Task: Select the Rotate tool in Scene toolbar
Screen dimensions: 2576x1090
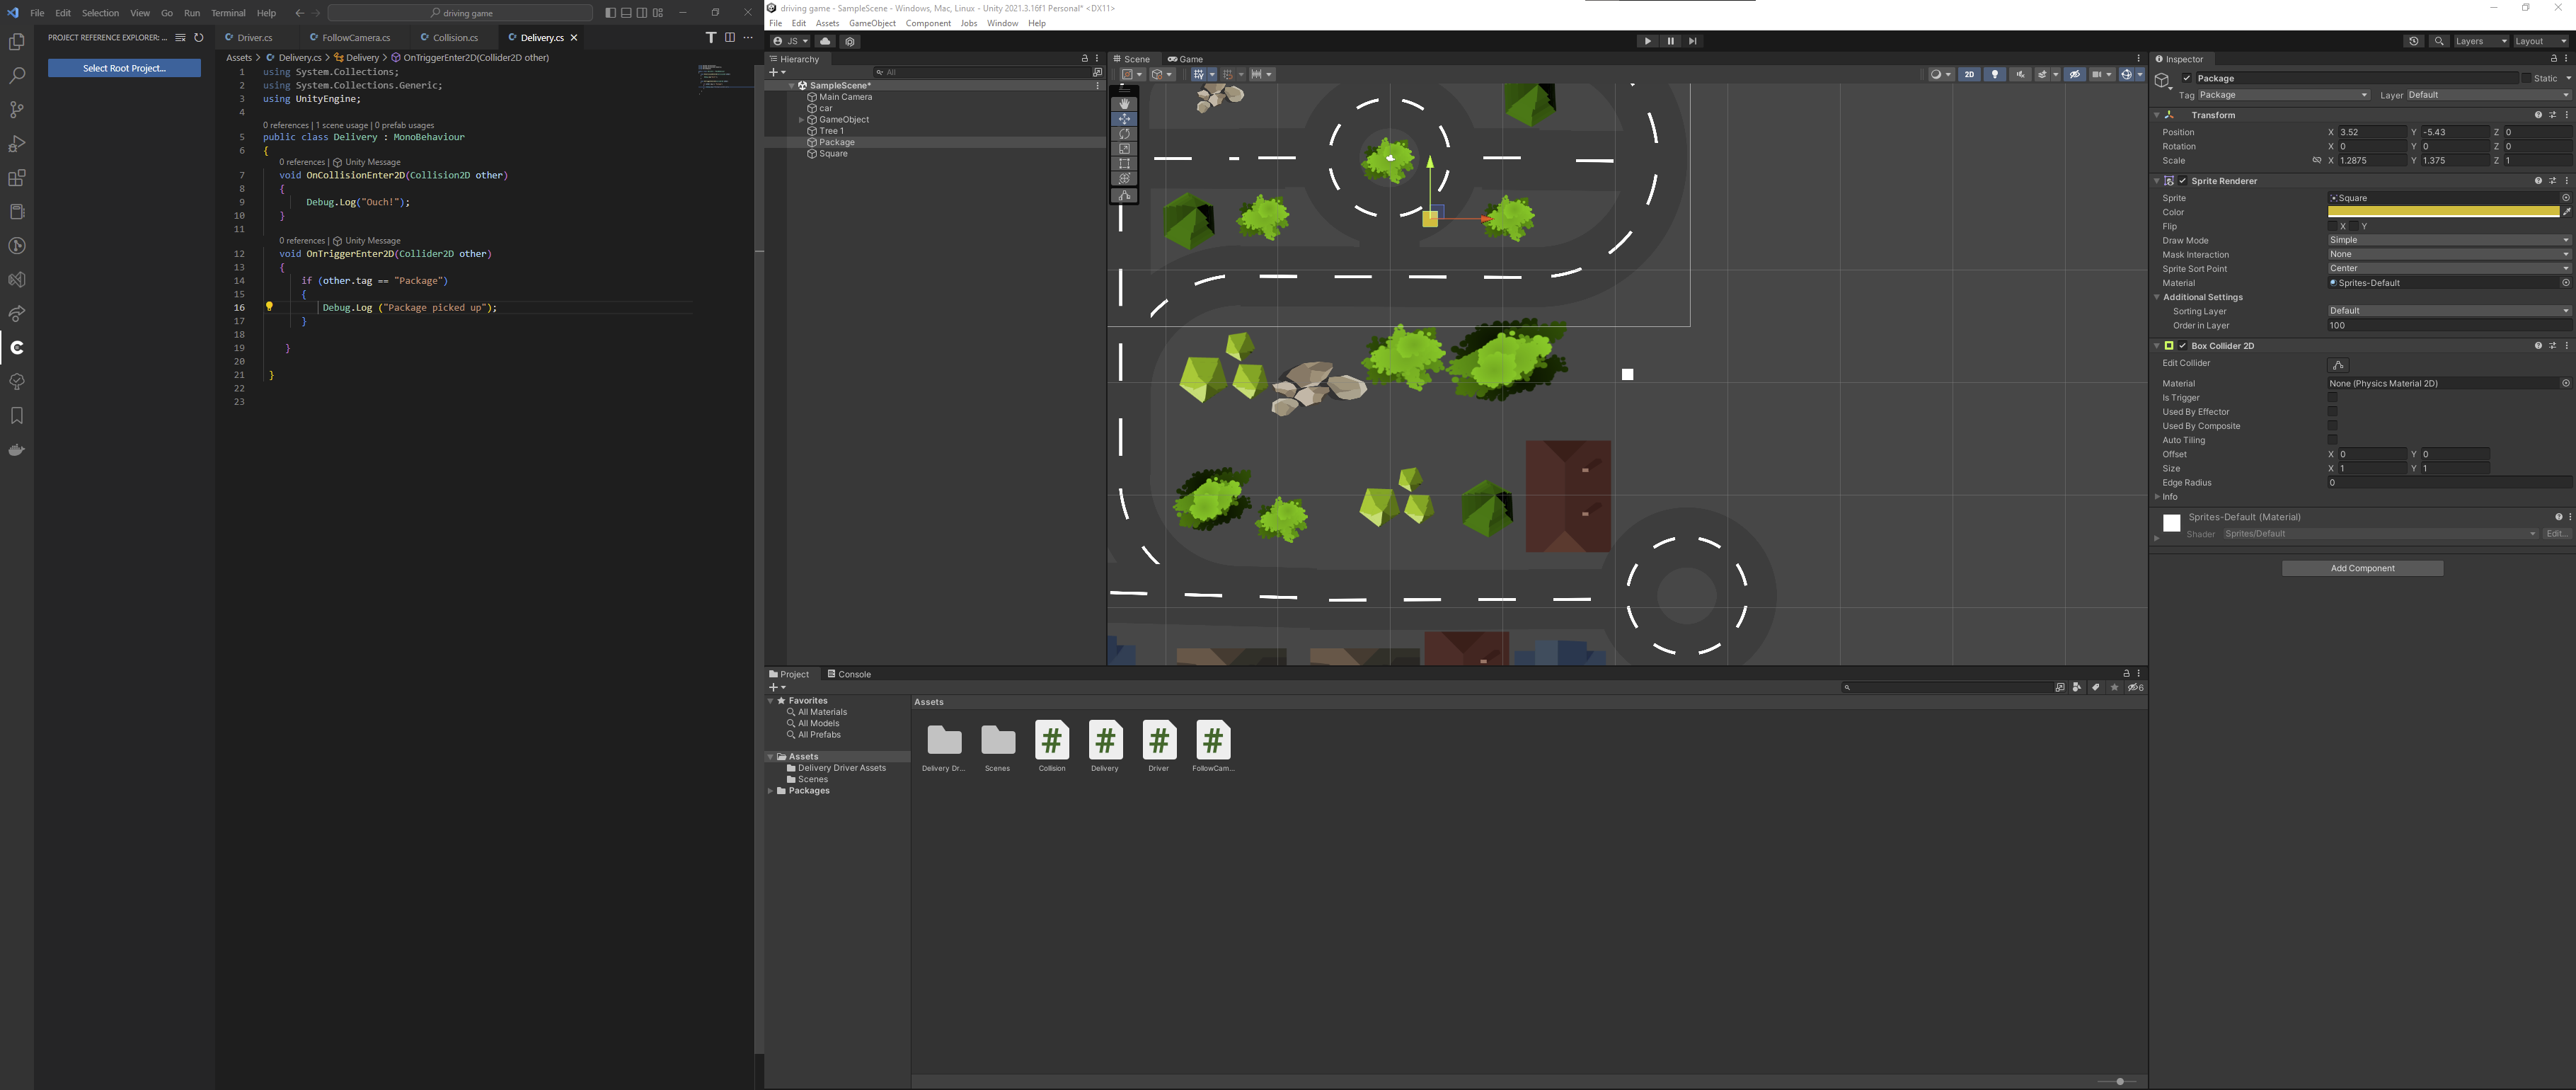Action: 1124,134
